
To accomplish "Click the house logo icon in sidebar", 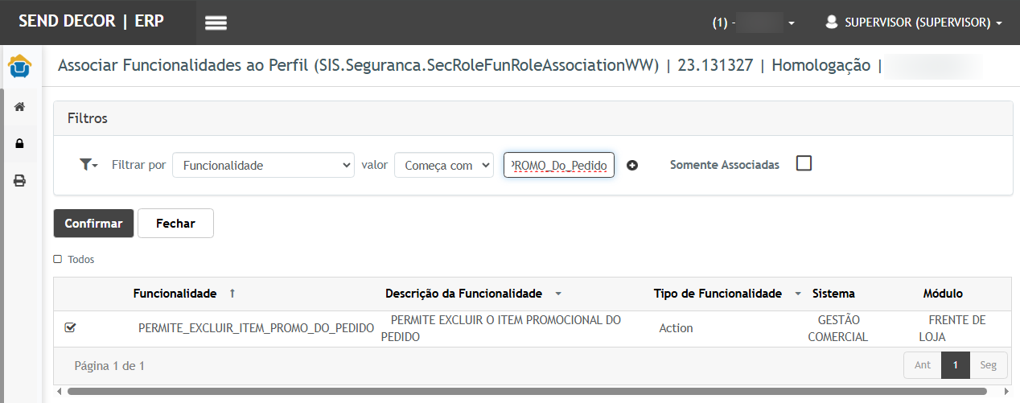I will tap(20, 66).
